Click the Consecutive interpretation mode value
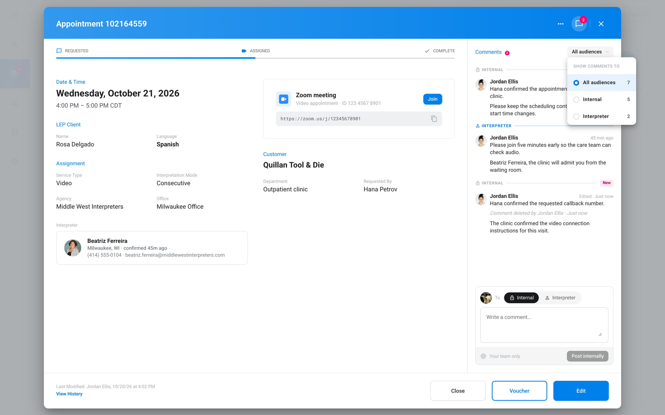The height and width of the screenshot is (415, 665). (174, 183)
